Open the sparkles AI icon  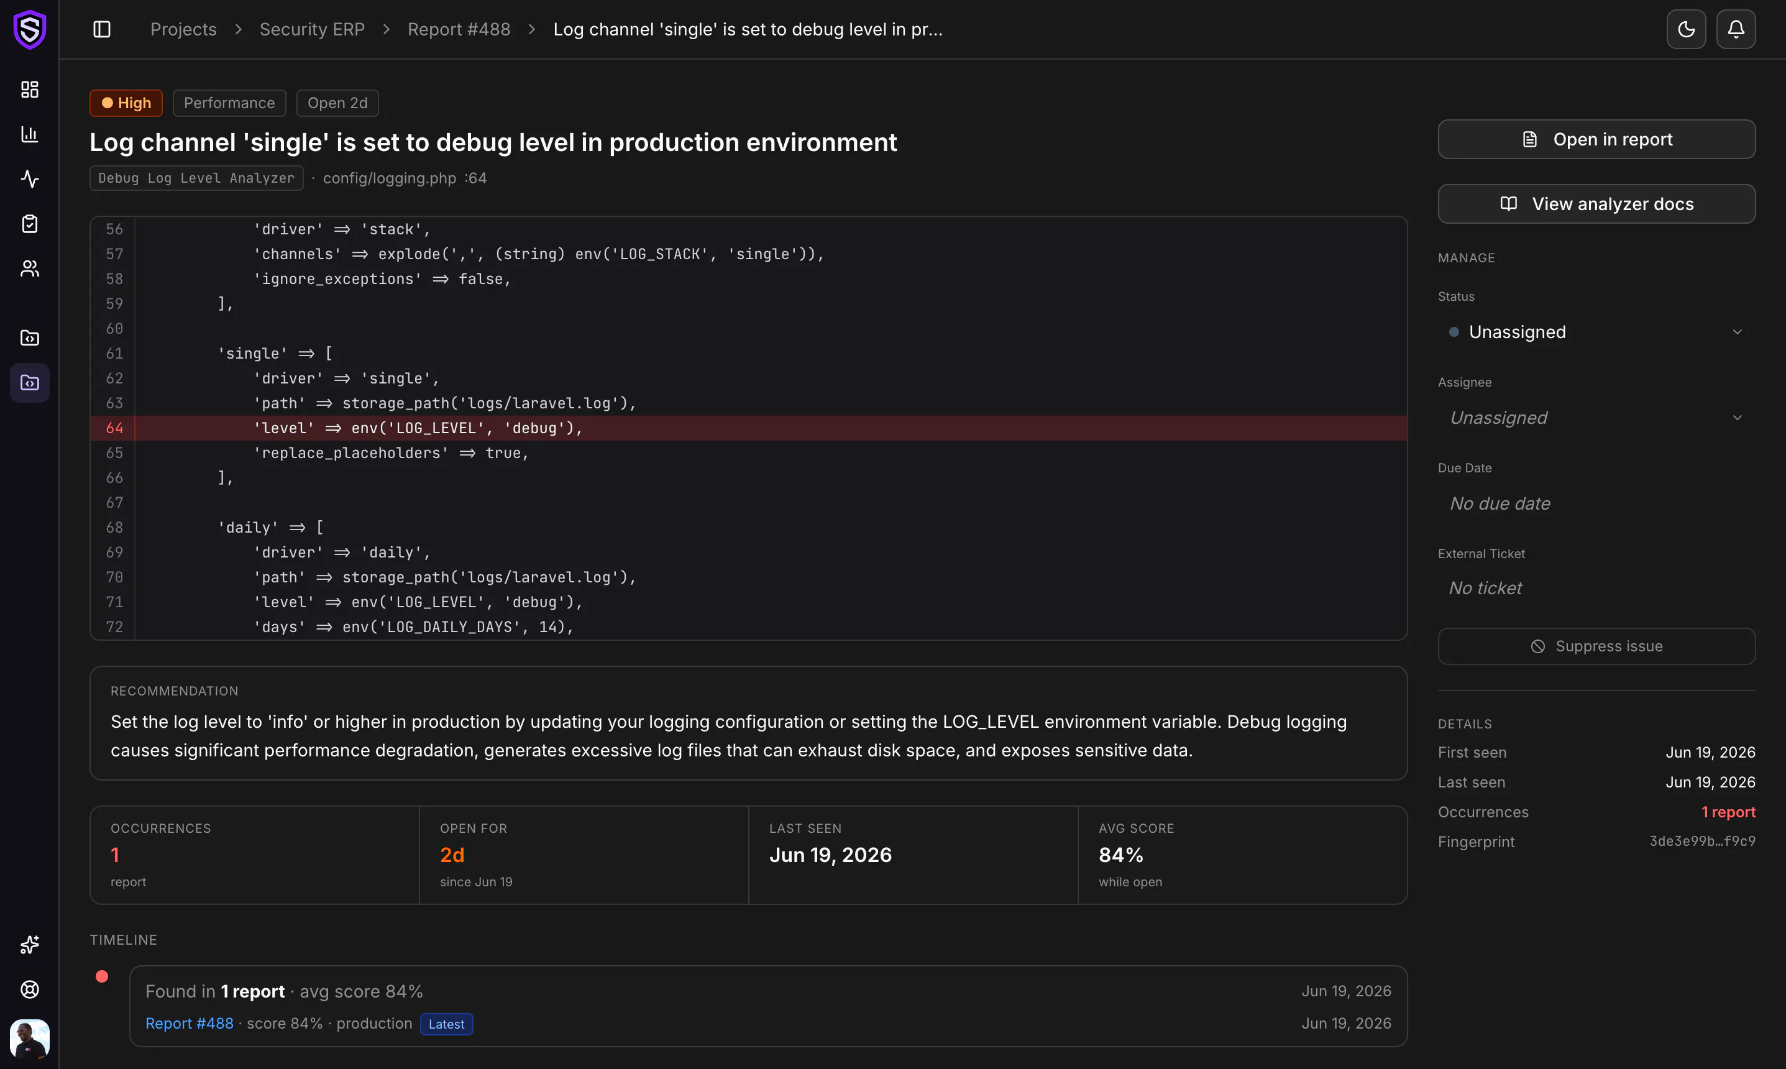30,944
